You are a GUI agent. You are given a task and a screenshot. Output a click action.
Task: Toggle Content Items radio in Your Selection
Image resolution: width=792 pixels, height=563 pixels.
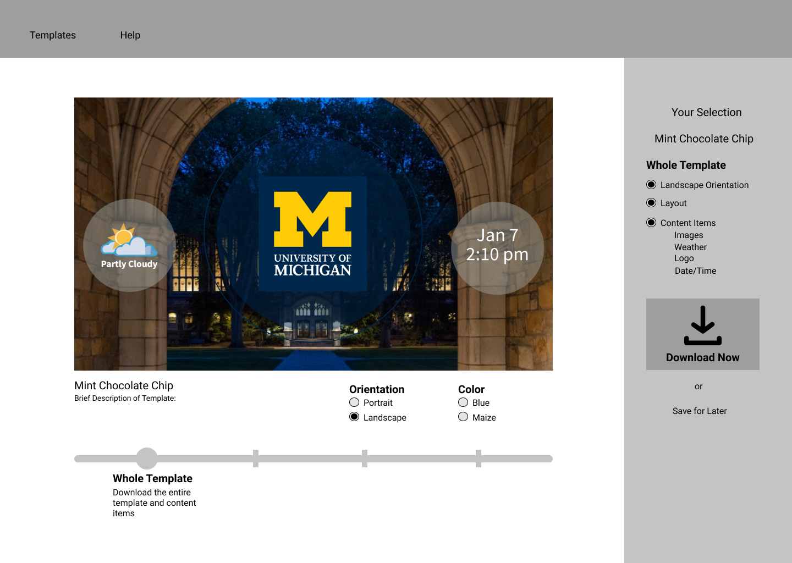tap(651, 223)
